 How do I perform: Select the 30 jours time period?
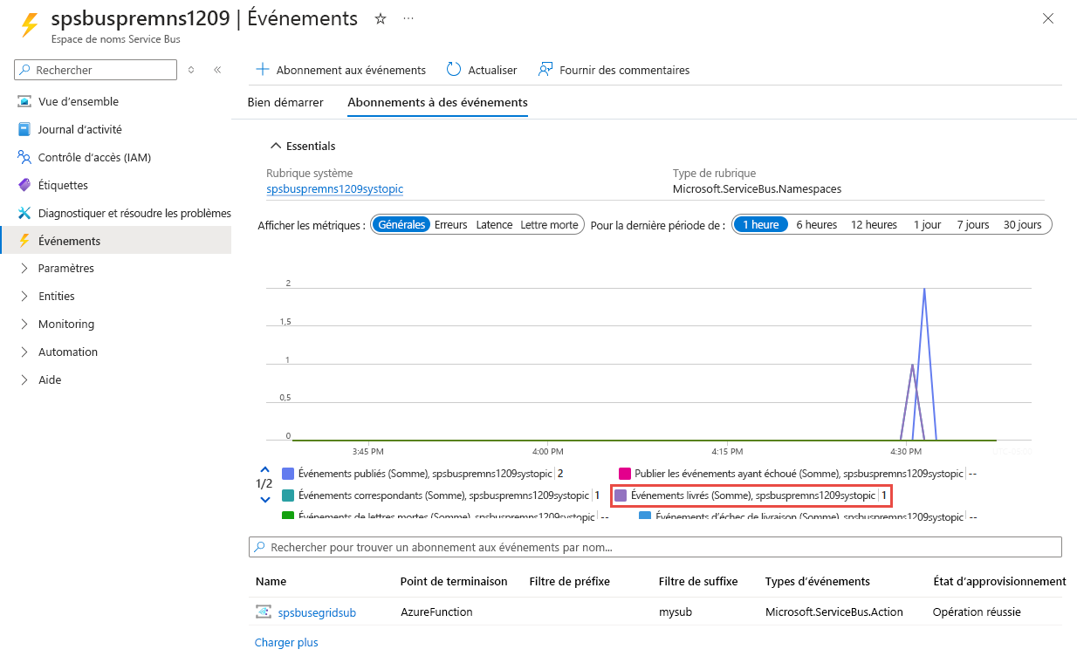(x=1022, y=224)
